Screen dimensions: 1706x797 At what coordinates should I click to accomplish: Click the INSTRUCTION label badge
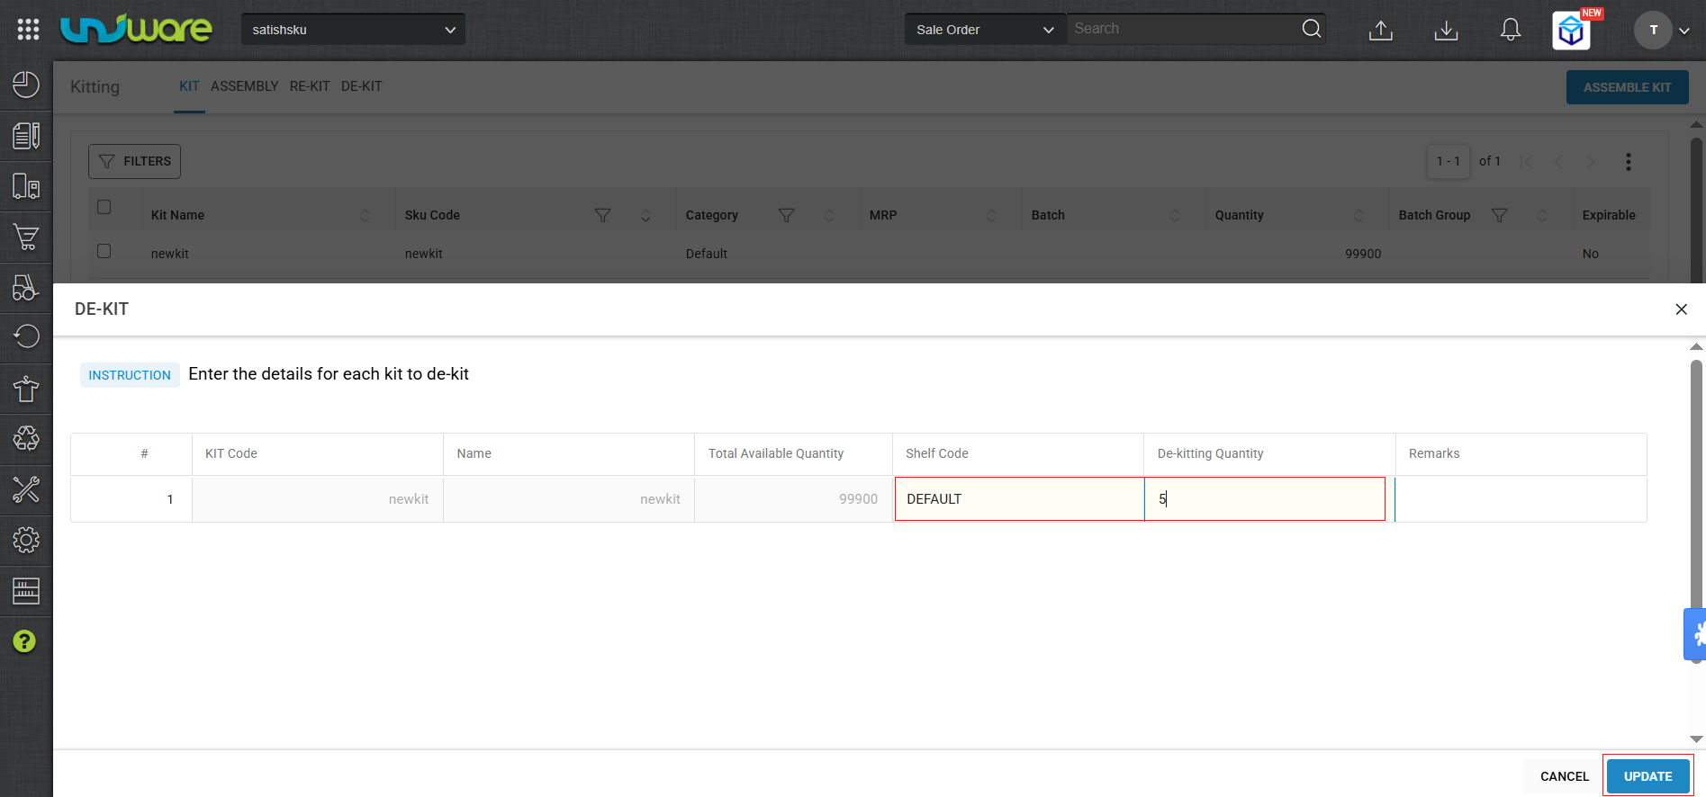tap(130, 375)
